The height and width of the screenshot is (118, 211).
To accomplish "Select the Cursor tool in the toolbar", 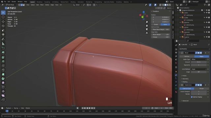I will 3,17.
